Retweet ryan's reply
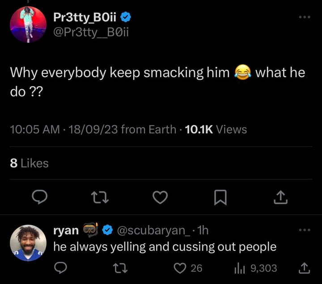322x284 pixels. [x=120, y=268]
